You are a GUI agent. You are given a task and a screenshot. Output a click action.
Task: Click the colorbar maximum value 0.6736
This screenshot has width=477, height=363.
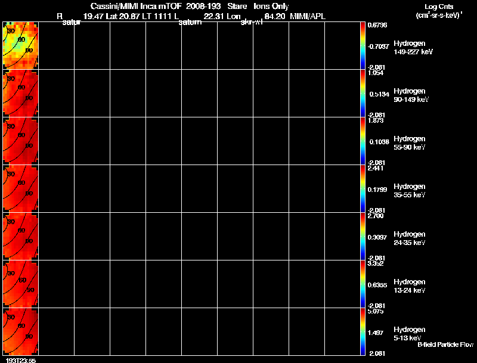point(377,25)
